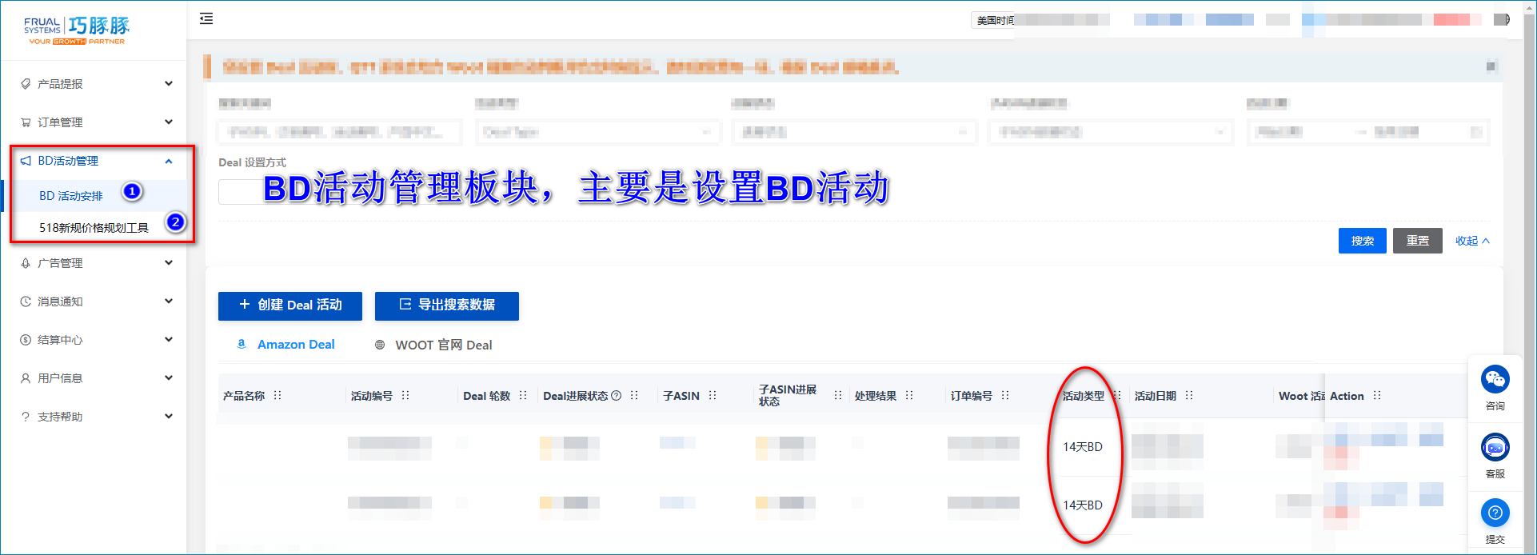Click 创建 Deal 活动 button
Screen dimensions: 1537x555
(x=290, y=305)
